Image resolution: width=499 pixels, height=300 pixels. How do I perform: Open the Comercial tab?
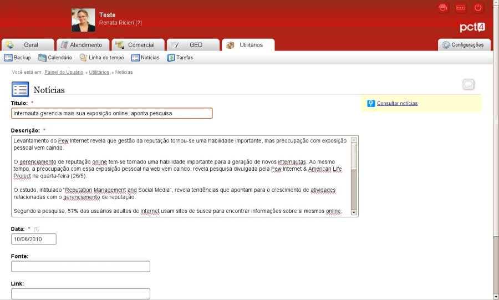[x=139, y=45]
